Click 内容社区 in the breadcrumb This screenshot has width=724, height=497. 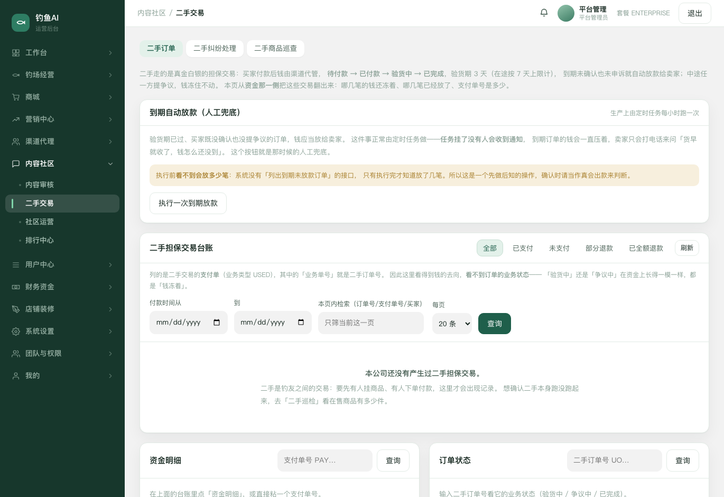tap(152, 13)
